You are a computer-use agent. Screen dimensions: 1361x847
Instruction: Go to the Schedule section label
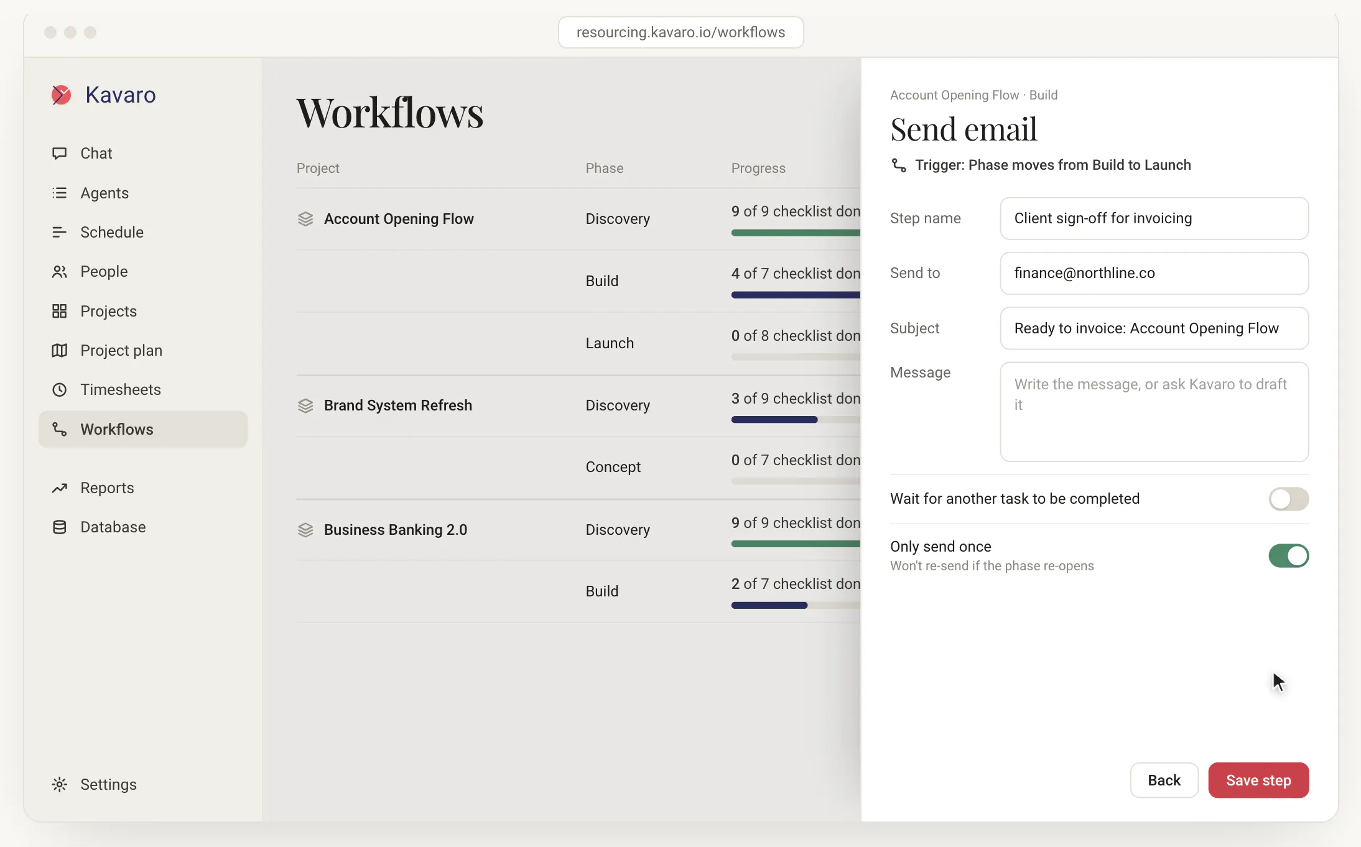point(112,232)
